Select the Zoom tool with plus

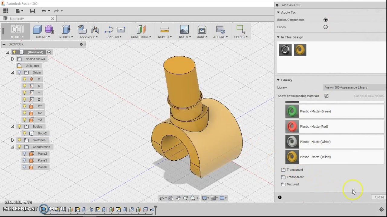[185, 198]
